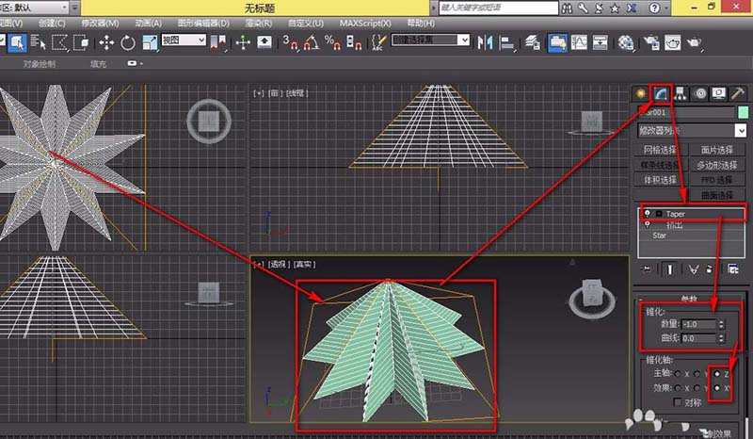
Task: Expand the help question-mark dropdown arrow
Action: pyautogui.click(x=667, y=8)
